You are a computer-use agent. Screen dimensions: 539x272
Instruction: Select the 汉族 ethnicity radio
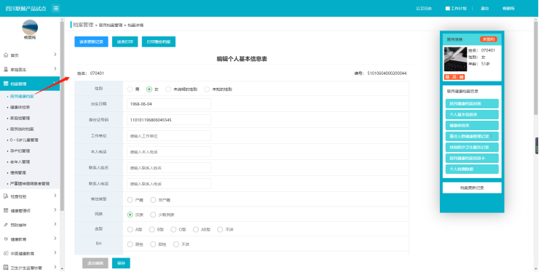130,215
